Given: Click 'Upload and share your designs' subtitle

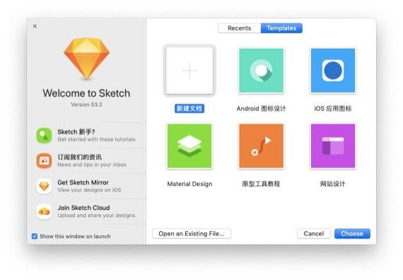Looking at the screenshot, I should [96, 215].
